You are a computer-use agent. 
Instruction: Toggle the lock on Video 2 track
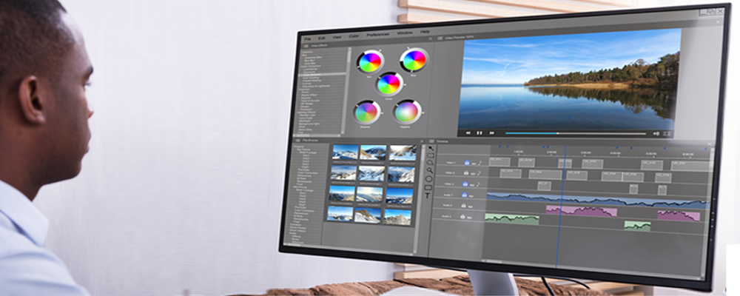click(x=467, y=172)
